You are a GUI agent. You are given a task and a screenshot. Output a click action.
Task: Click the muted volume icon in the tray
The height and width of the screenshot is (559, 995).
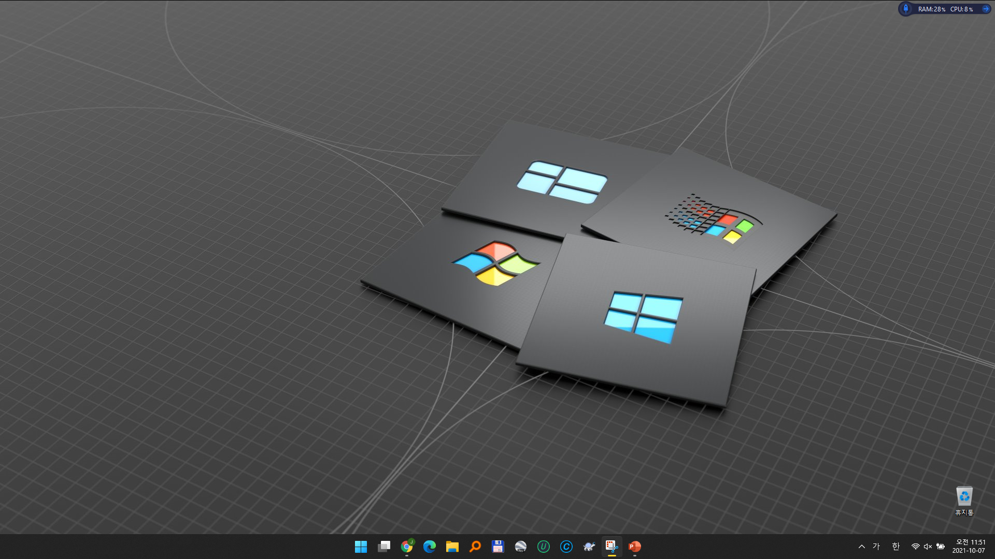click(928, 547)
